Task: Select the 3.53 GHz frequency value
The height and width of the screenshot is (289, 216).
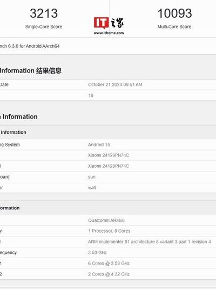Action: pyautogui.click(x=97, y=253)
